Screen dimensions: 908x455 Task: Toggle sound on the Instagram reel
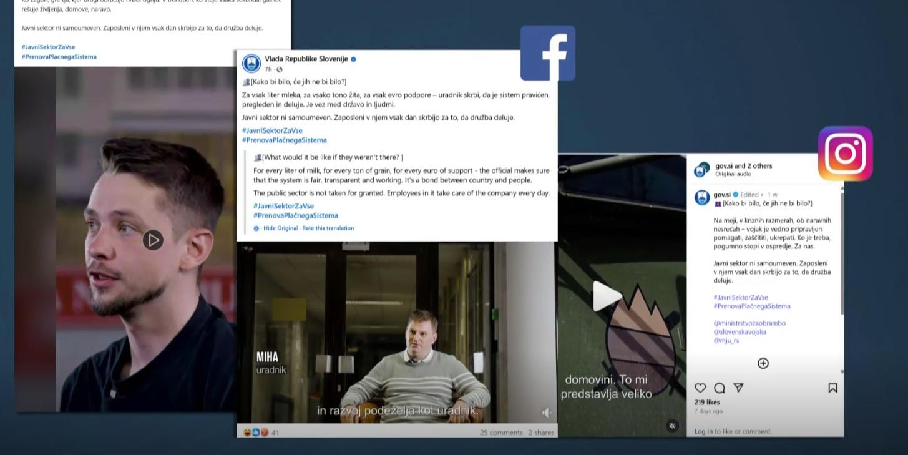672,426
